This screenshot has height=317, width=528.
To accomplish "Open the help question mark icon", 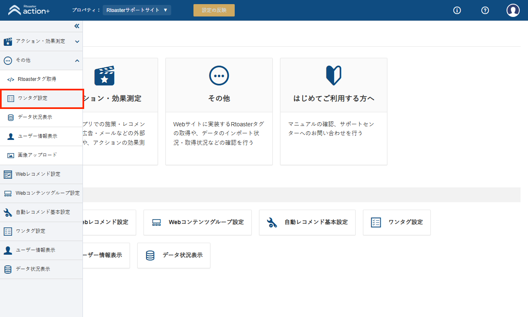I will pyautogui.click(x=485, y=10).
